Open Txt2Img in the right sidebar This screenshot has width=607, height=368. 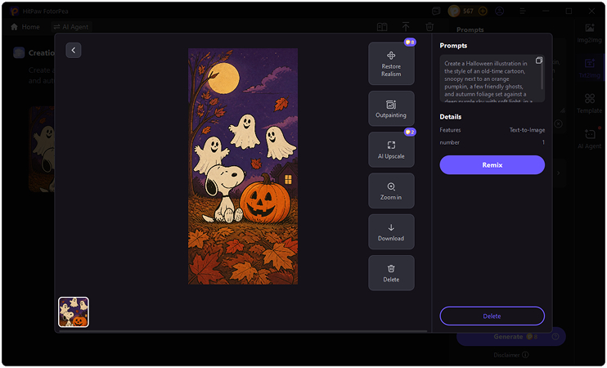click(x=589, y=68)
